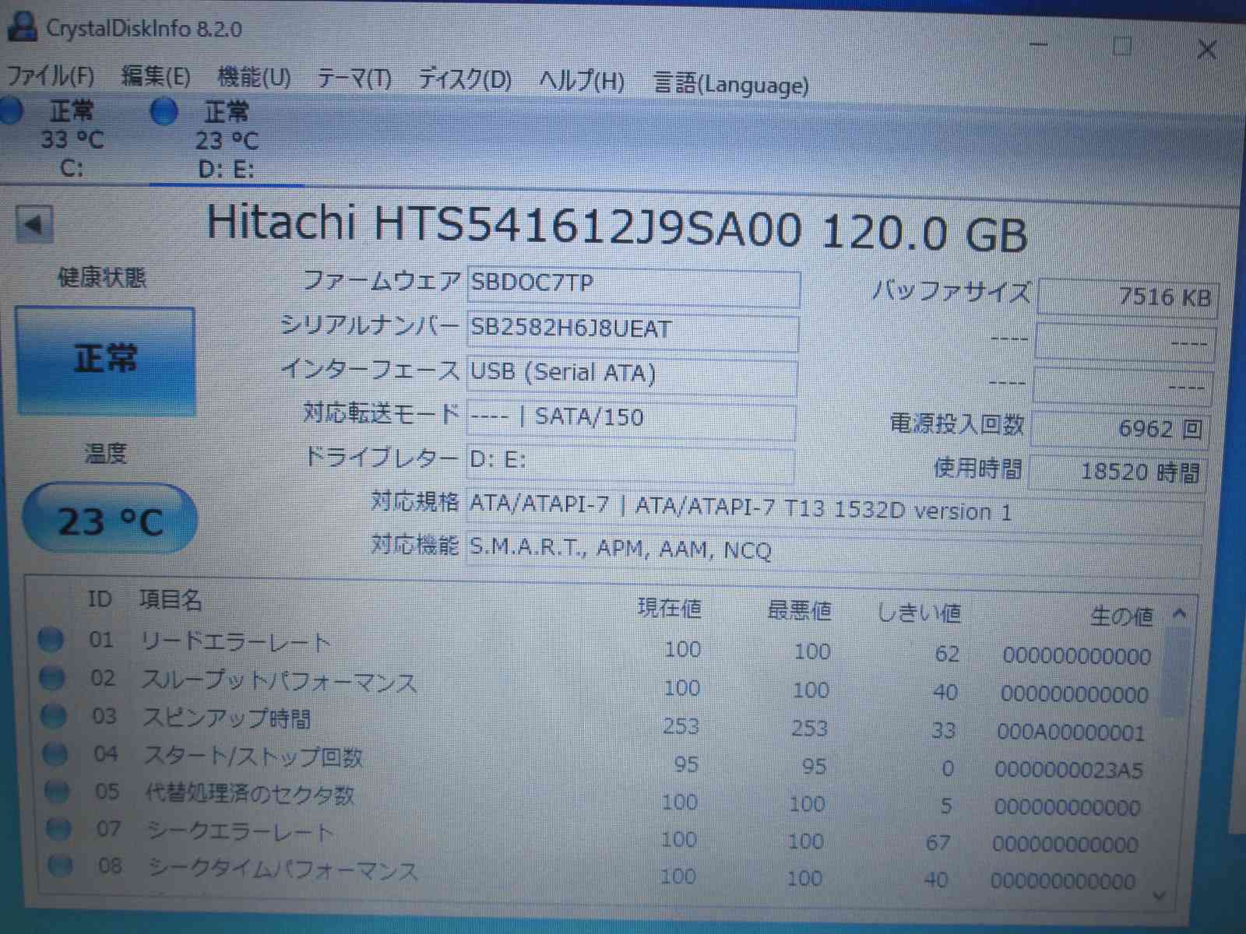Click the 項目名 column header

coord(171,600)
